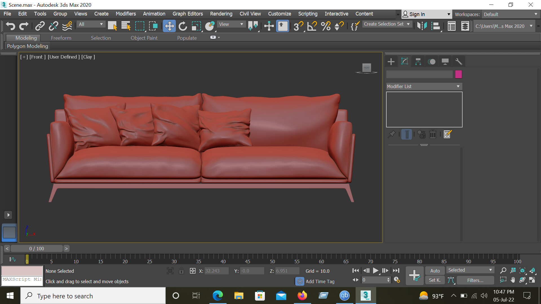Open the Selected key filter dropdown
Image resolution: width=541 pixels, height=304 pixels.
coord(470,270)
